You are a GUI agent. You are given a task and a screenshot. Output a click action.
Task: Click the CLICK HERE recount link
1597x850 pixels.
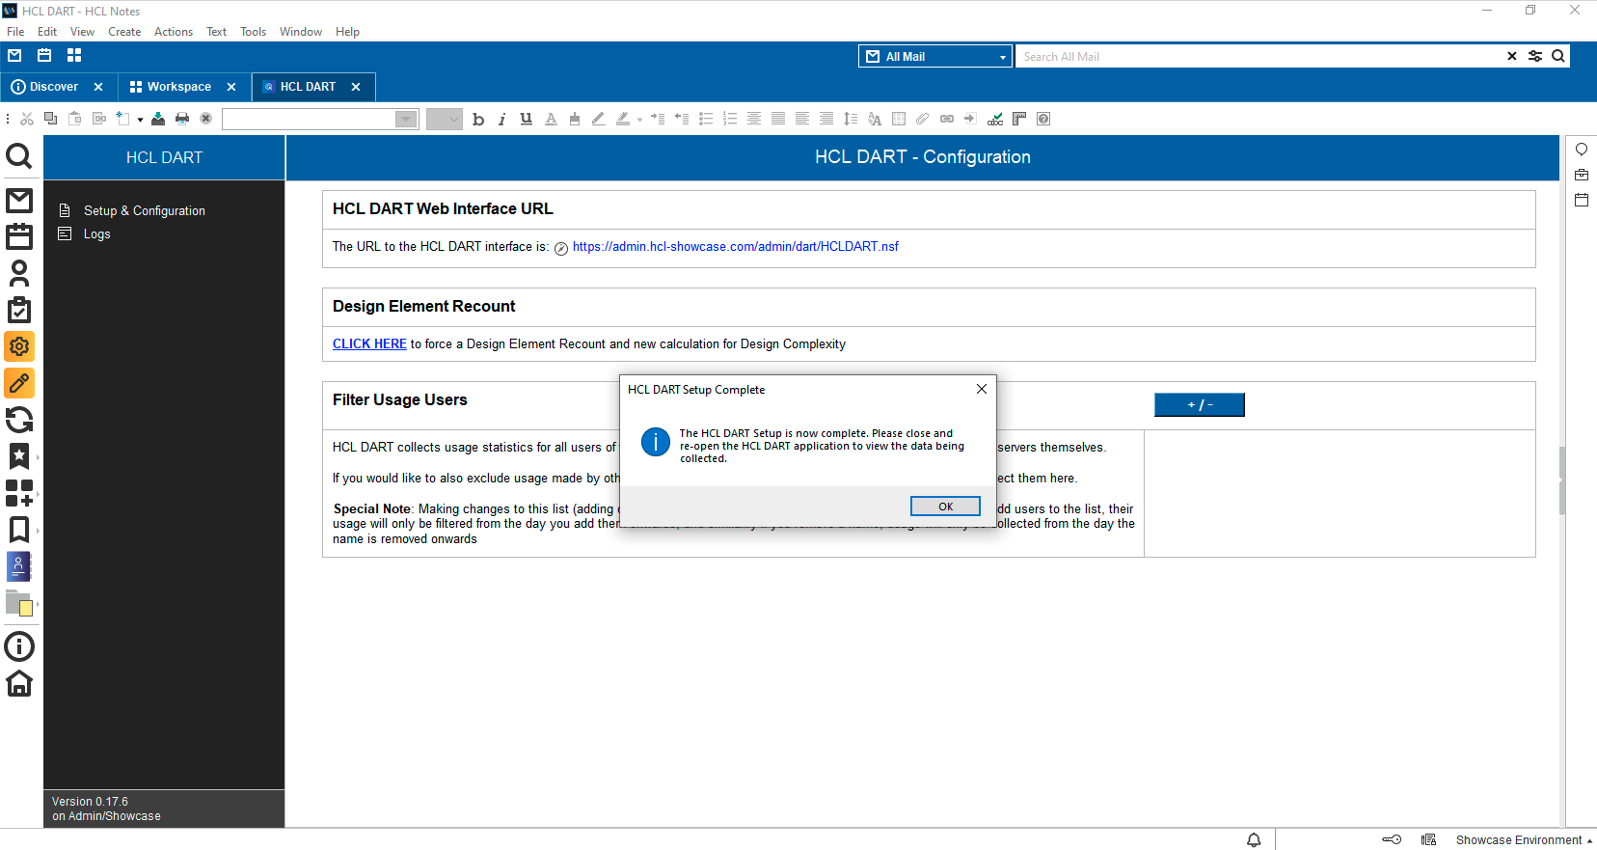coord(369,344)
